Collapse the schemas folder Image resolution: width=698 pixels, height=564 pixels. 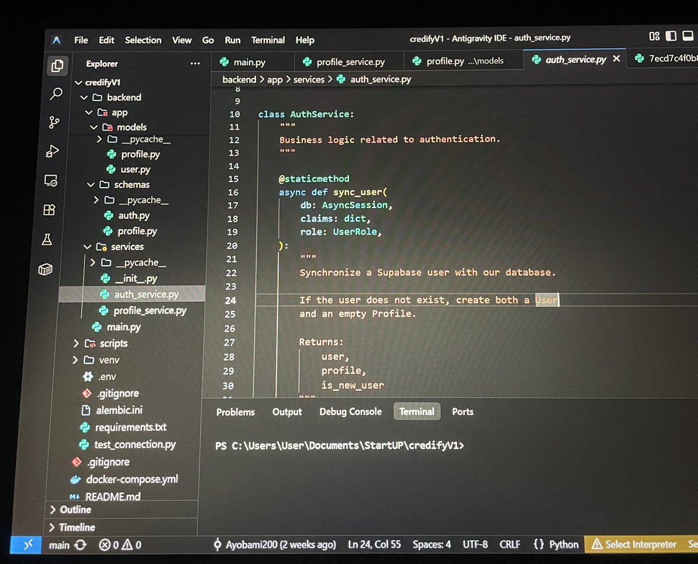pyautogui.click(x=91, y=184)
